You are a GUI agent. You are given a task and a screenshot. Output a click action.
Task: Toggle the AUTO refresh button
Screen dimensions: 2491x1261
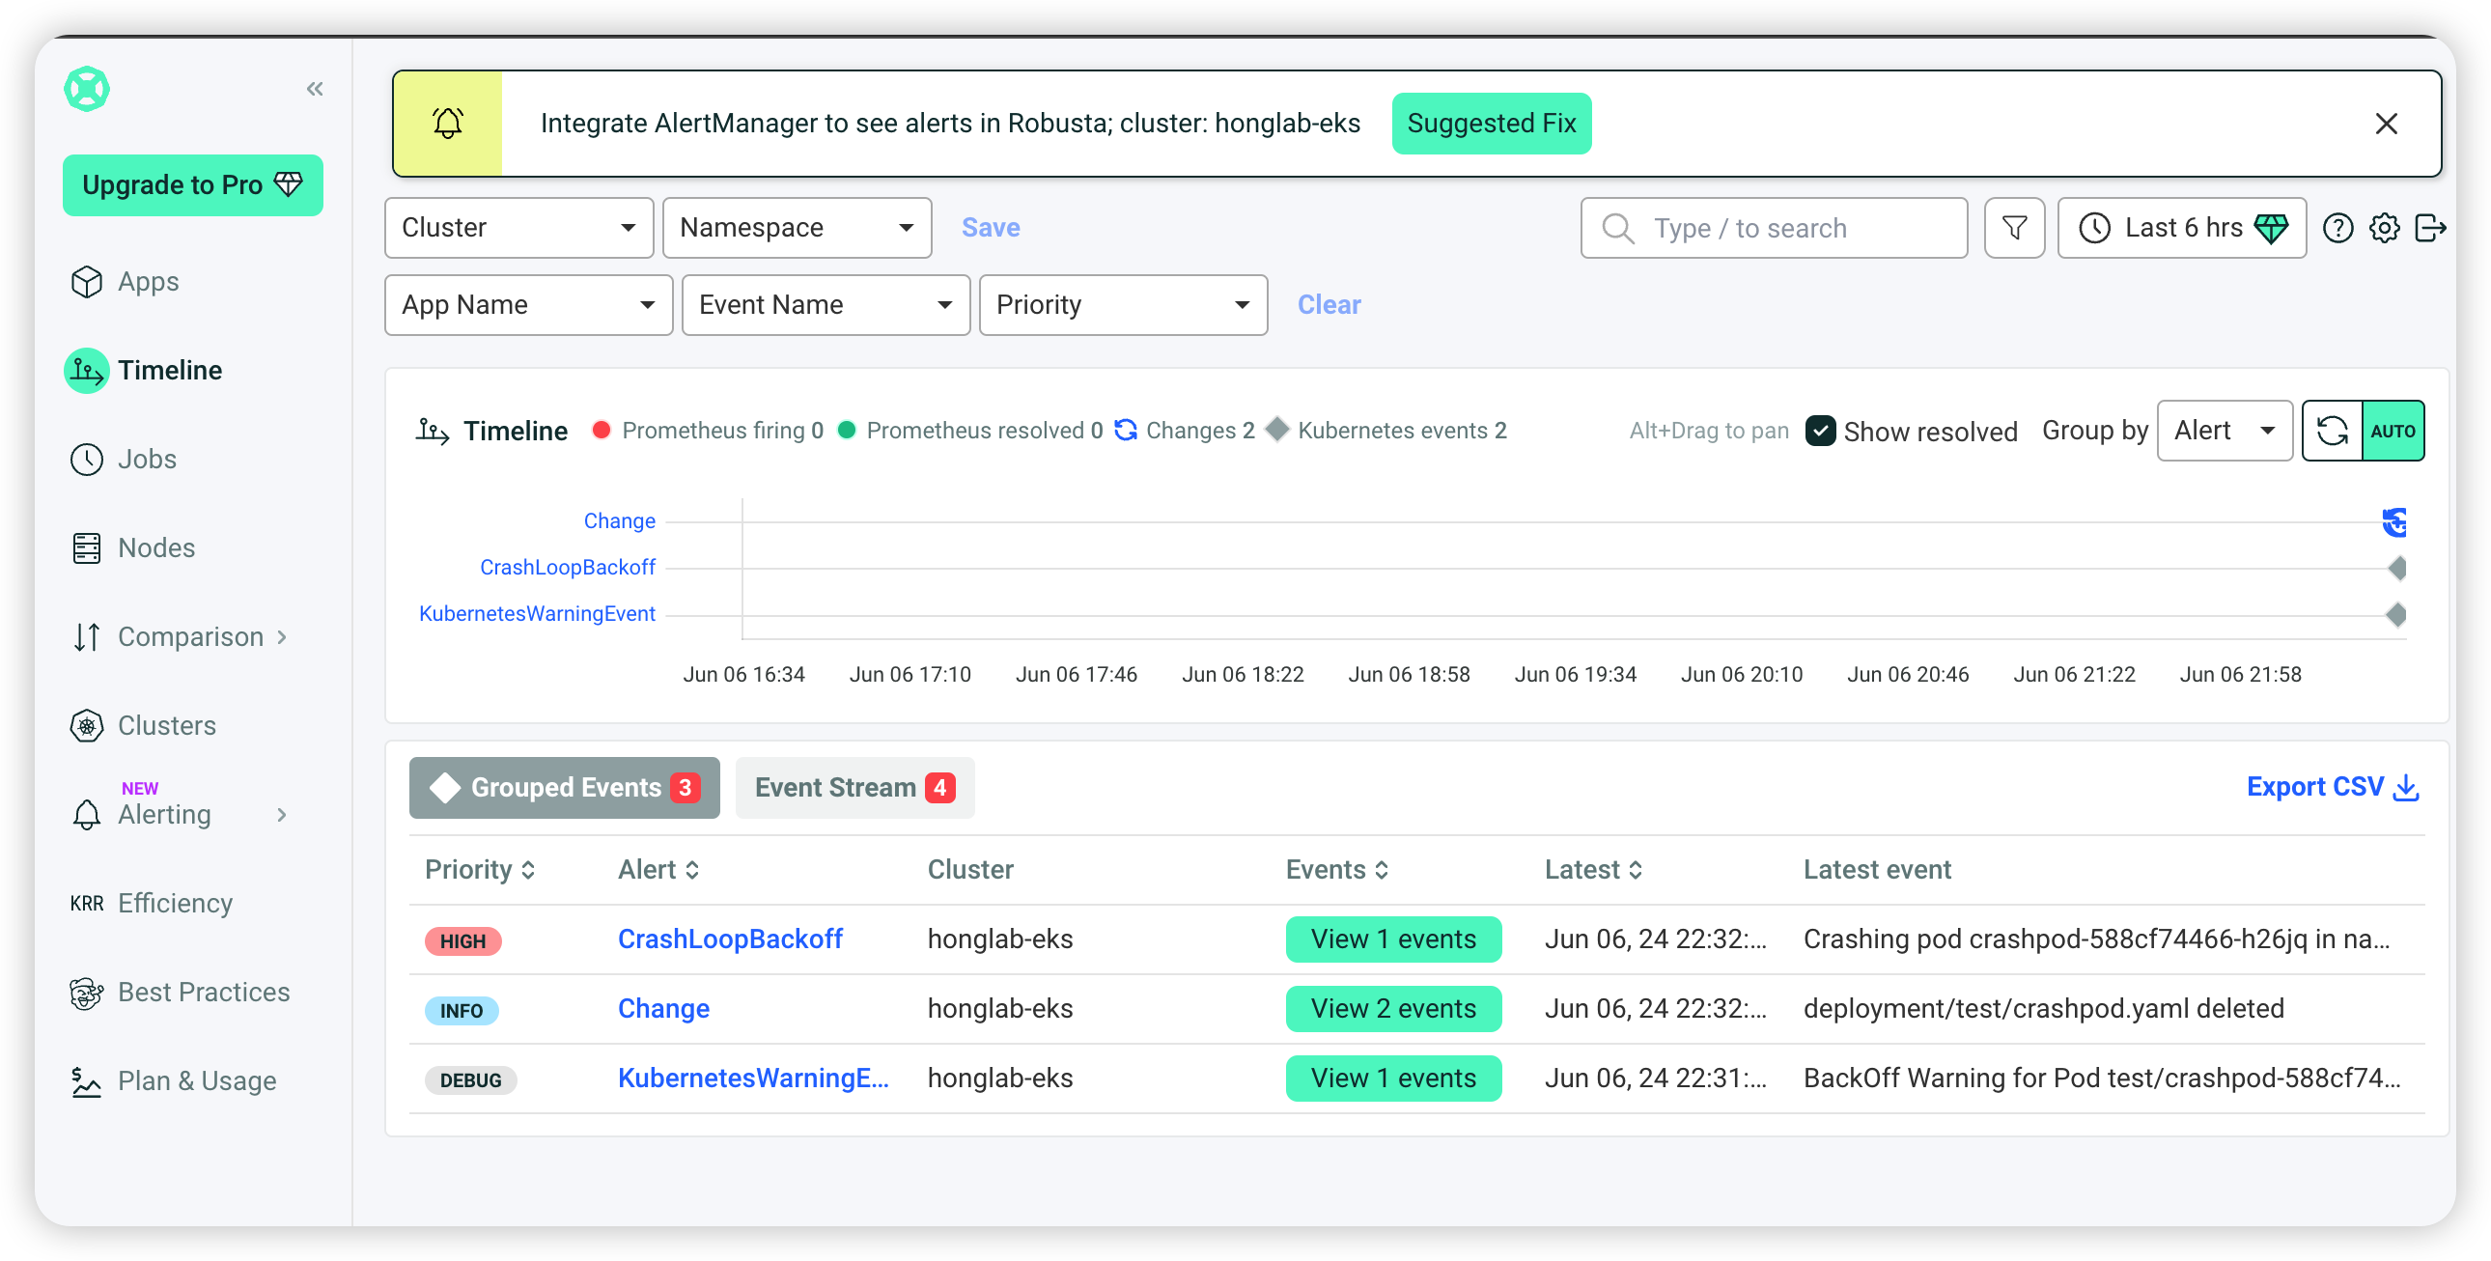tap(2393, 432)
